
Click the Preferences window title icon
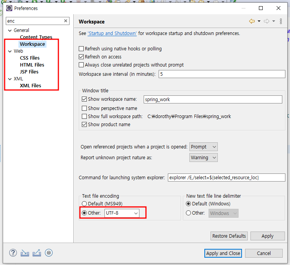[x=9, y=8]
